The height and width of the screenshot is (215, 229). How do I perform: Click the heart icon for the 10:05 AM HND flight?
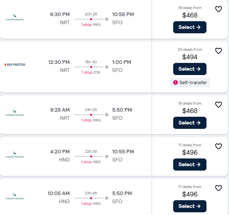(219, 188)
